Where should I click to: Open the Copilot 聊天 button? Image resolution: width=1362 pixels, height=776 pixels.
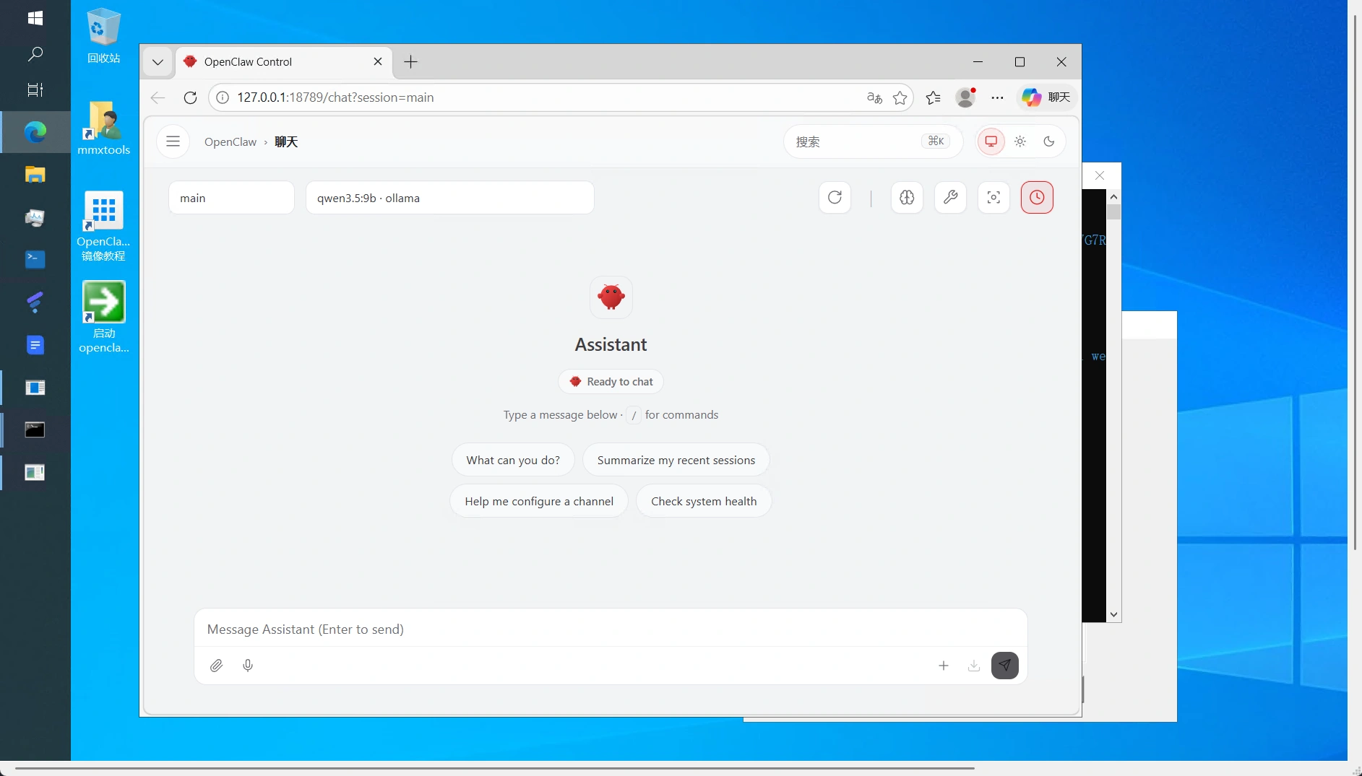[x=1047, y=97]
